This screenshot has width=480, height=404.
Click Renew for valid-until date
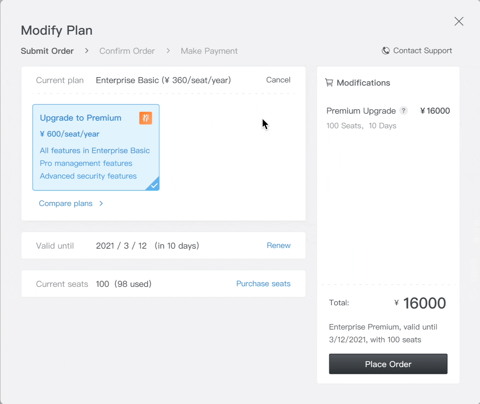[x=279, y=246]
